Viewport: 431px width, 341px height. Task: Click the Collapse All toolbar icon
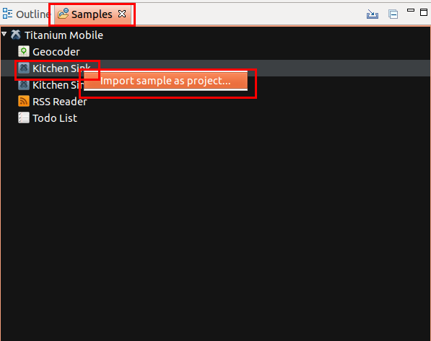(x=393, y=14)
